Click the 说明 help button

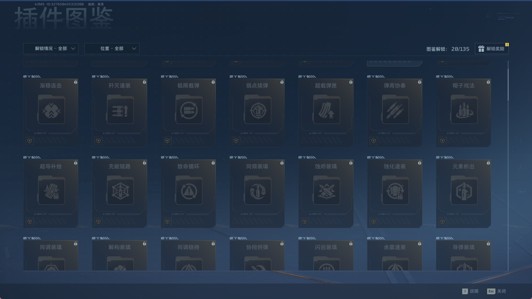coord(470,291)
